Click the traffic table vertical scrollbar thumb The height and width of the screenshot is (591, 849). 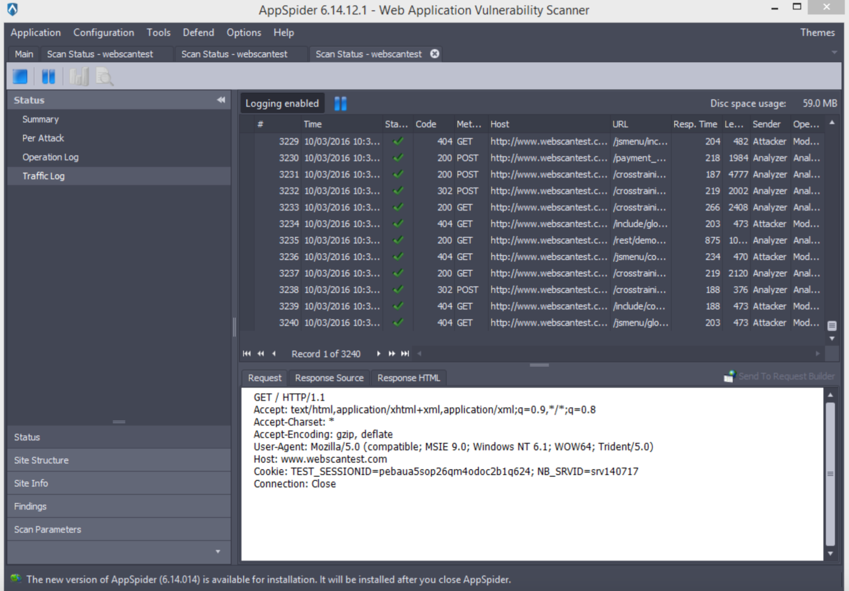[832, 326]
